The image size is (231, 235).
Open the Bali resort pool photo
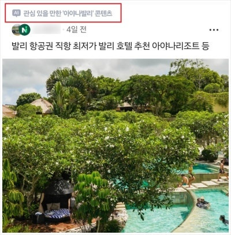pos(115,146)
